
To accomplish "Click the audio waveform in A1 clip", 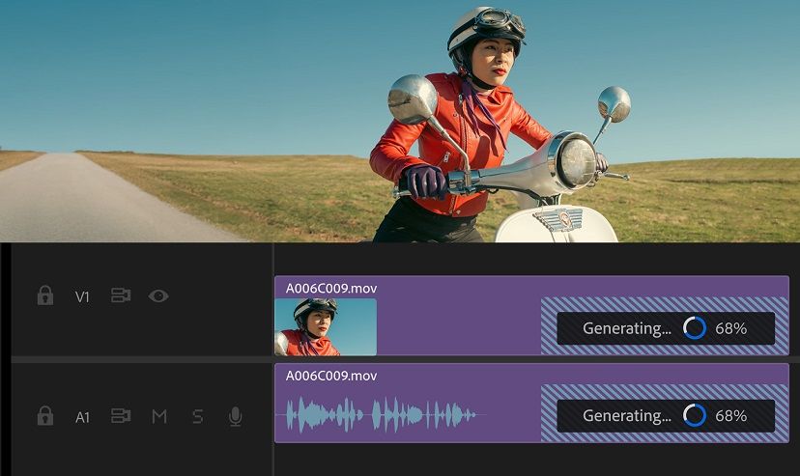I will pyautogui.click(x=379, y=415).
